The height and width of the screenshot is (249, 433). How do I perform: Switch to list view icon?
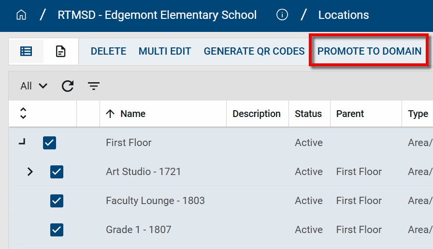click(26, 51)
